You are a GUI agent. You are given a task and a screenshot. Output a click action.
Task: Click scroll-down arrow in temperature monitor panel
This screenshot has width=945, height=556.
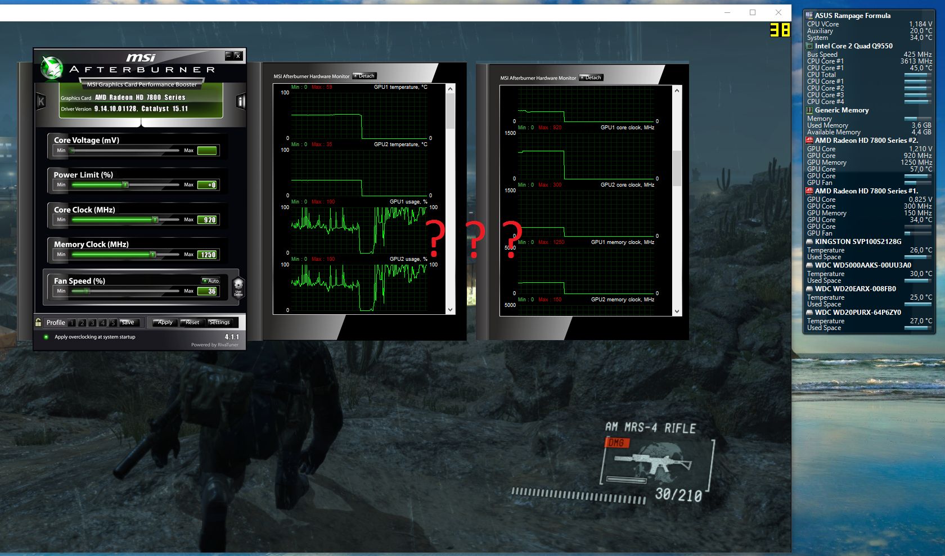pos(450,310)
